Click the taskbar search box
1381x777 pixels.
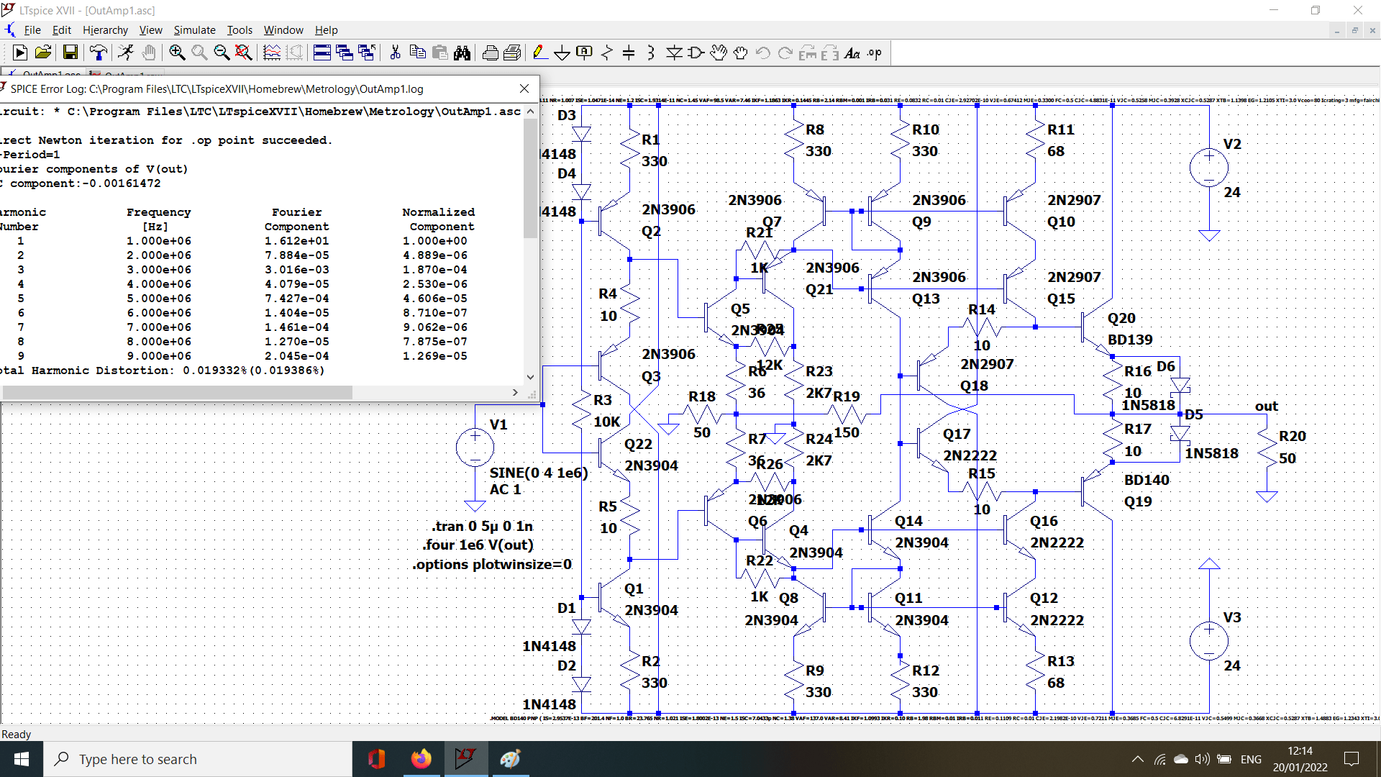pos(198,759)
